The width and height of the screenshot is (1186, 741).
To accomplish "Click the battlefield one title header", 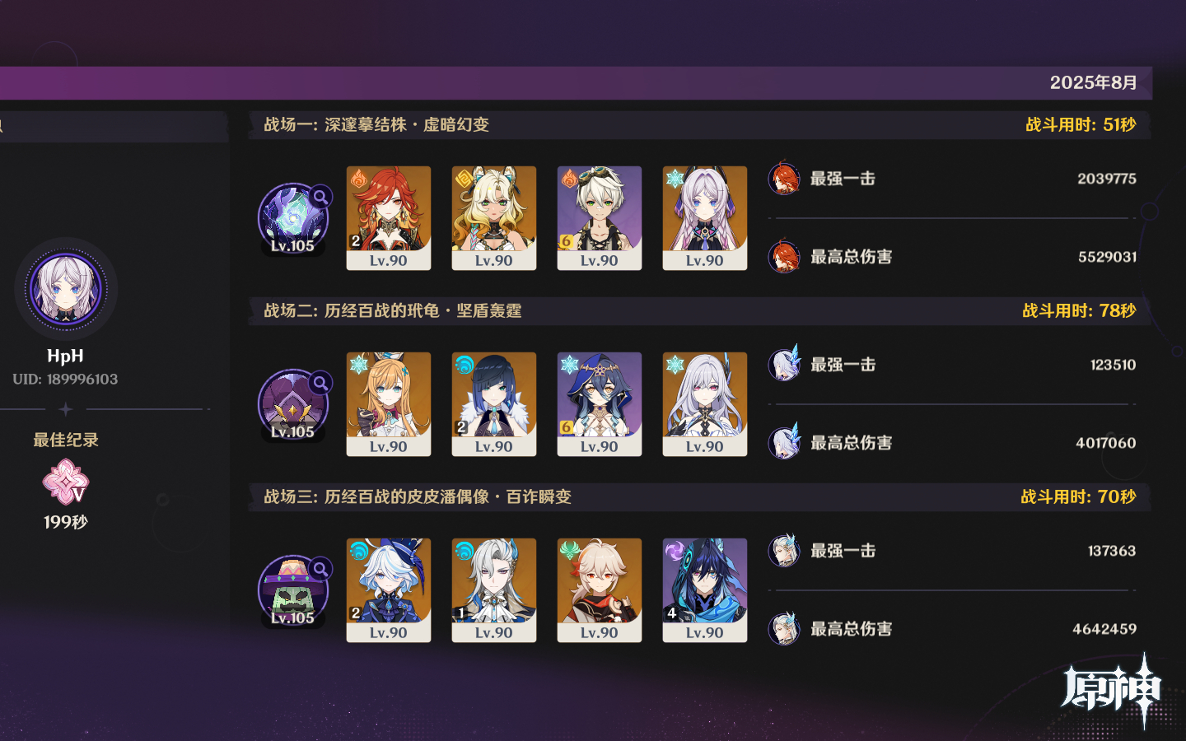I will click(x=376, y=124).
